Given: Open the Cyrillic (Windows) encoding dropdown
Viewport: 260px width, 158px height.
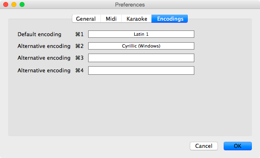Looking at the screenshot, I should (141, 46).
